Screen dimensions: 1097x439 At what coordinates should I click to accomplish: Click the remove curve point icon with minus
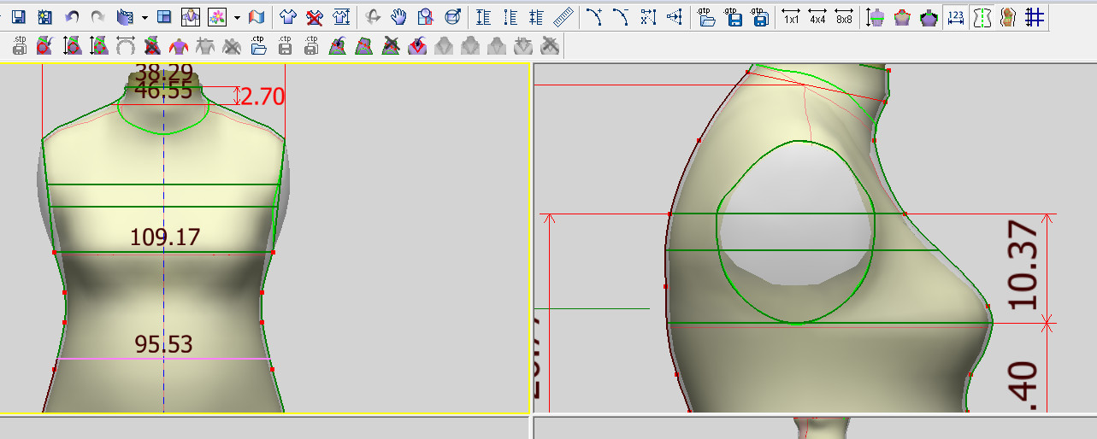[x=621, y=16]
